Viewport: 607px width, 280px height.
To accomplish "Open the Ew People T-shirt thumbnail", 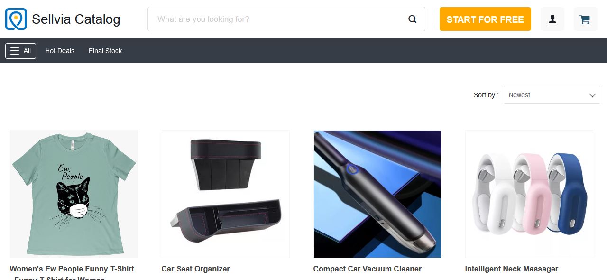I will pos(74,194).
